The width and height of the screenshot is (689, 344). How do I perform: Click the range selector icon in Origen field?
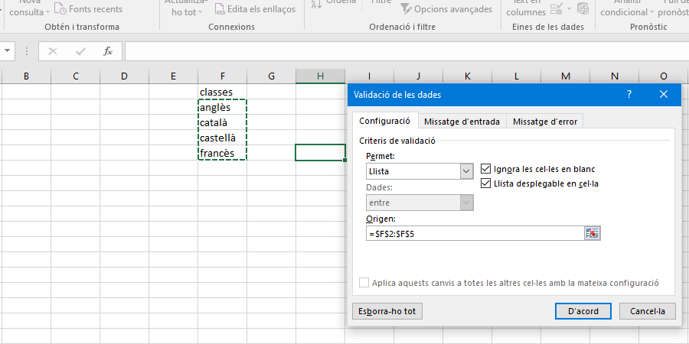click(592, 234)
